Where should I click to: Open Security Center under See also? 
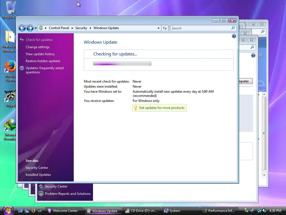[37, 168]
